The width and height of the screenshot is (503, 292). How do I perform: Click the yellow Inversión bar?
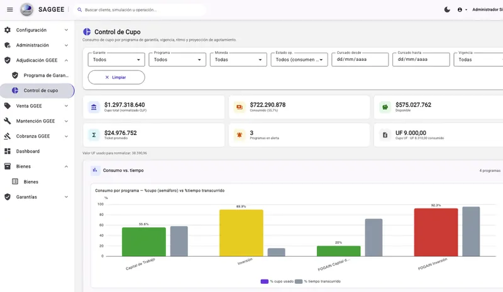(x=241, y=233)
